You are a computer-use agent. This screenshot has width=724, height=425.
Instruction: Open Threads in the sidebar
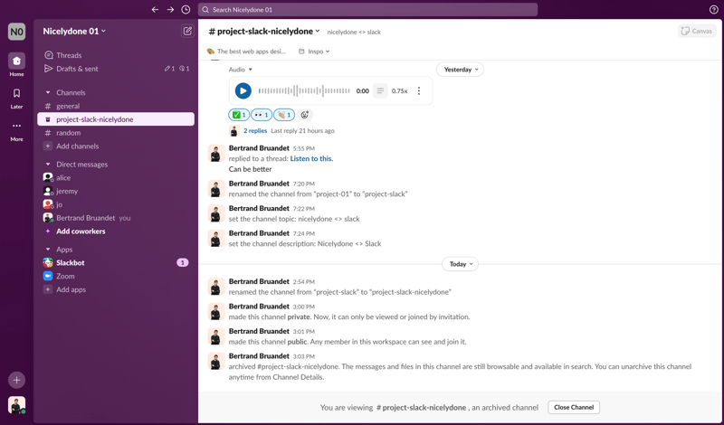pyautogui.click(x=116, y=55)
